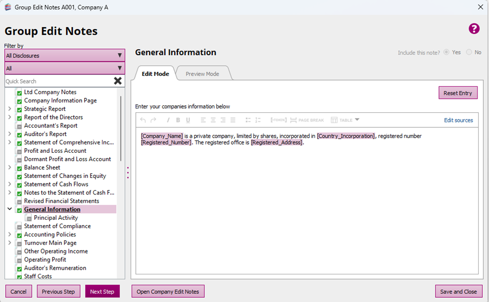Toggle bold formatting in editor toolbar
The image size is (489, 302).
pyautogui.click(x=178, y=120)
